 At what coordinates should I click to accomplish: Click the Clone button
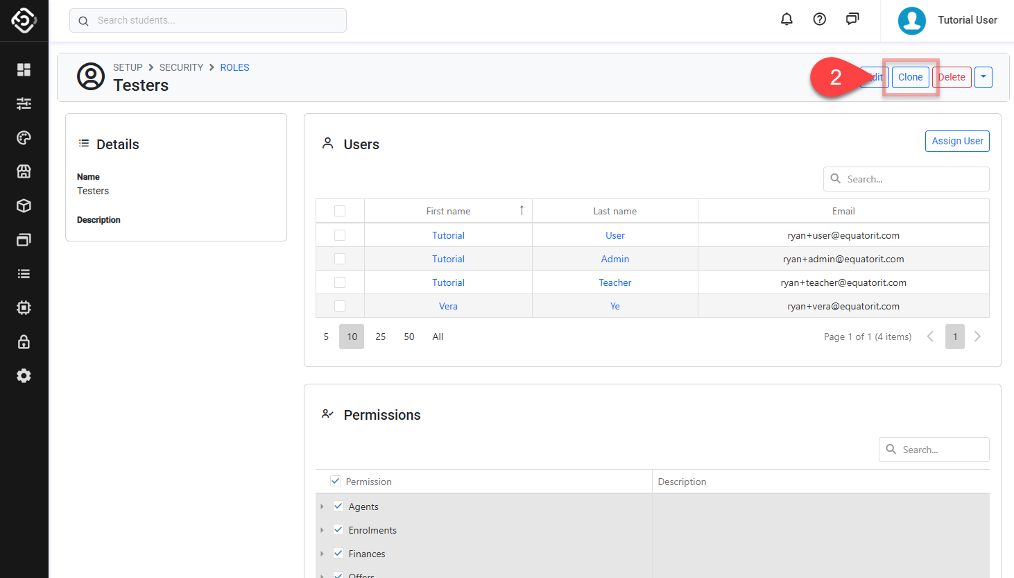pos(910,77)
